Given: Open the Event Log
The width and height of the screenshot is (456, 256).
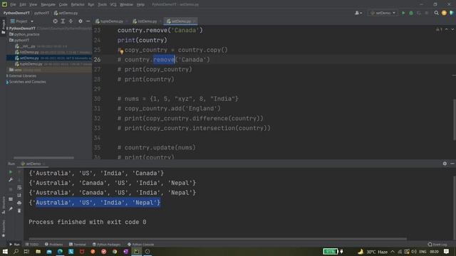Looking at the screenshot, I should coord(437,245).
